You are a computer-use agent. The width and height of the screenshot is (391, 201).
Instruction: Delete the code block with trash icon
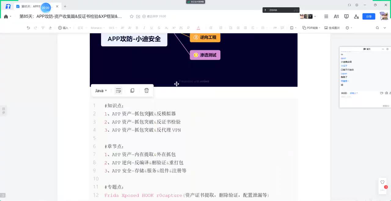click(x=147, y=90)
